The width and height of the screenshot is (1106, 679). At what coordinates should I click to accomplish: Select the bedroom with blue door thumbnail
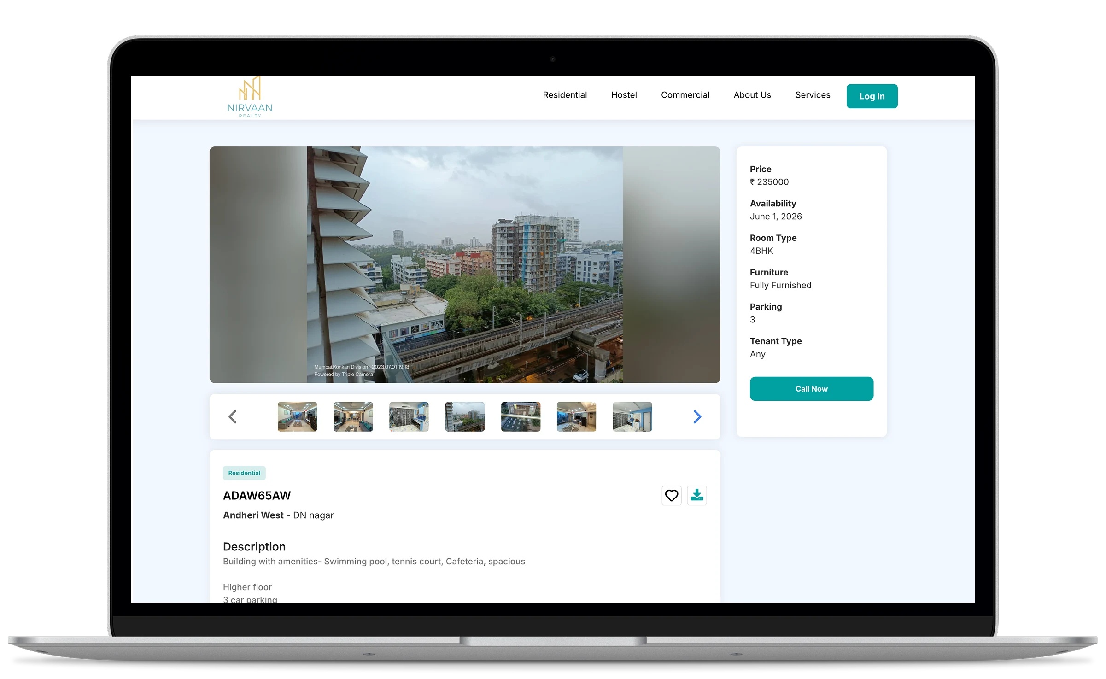(632, 417)
